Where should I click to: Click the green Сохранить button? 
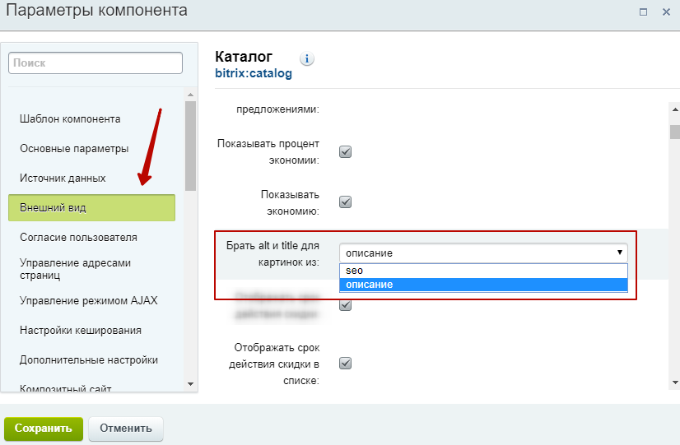click(43, 428)
